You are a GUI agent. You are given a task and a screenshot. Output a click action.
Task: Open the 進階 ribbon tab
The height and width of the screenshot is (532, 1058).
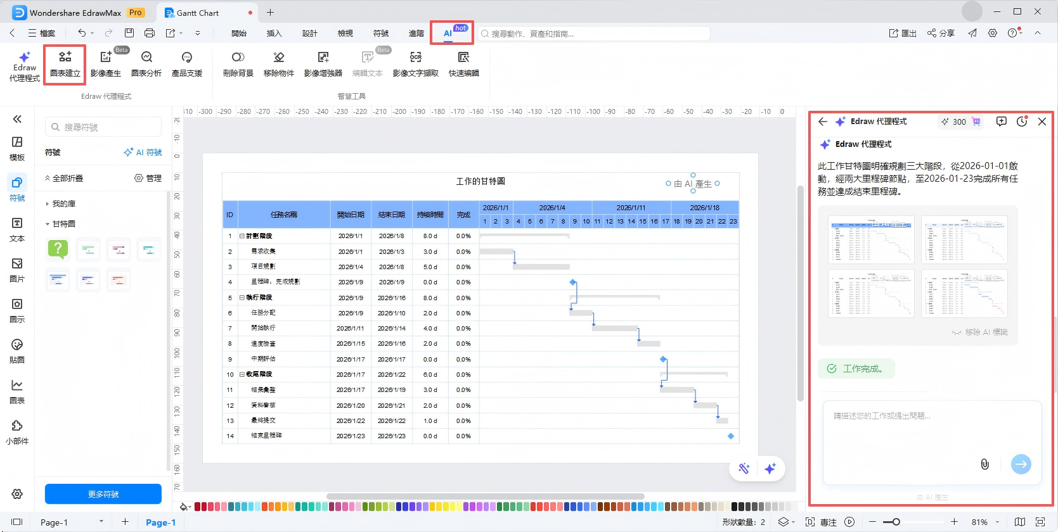click(x=416, y=34)
